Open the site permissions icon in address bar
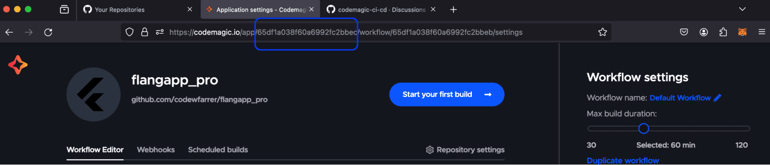The image size is (770, 165). point(160,32)
